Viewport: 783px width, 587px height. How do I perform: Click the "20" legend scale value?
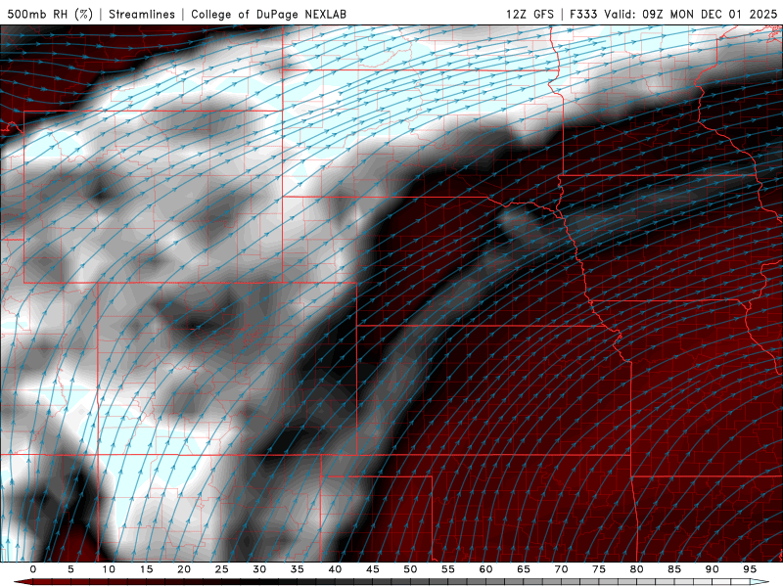pos(184,569)
